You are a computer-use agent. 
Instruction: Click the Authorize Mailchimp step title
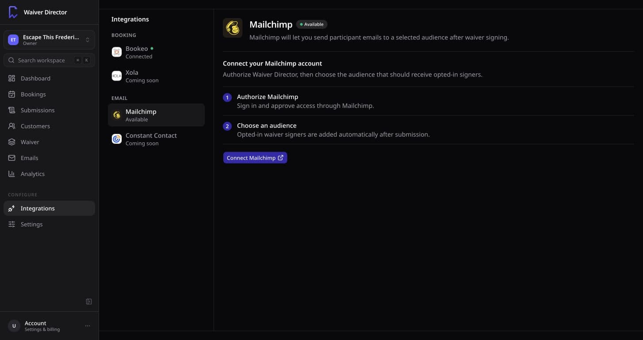[268, 97]
